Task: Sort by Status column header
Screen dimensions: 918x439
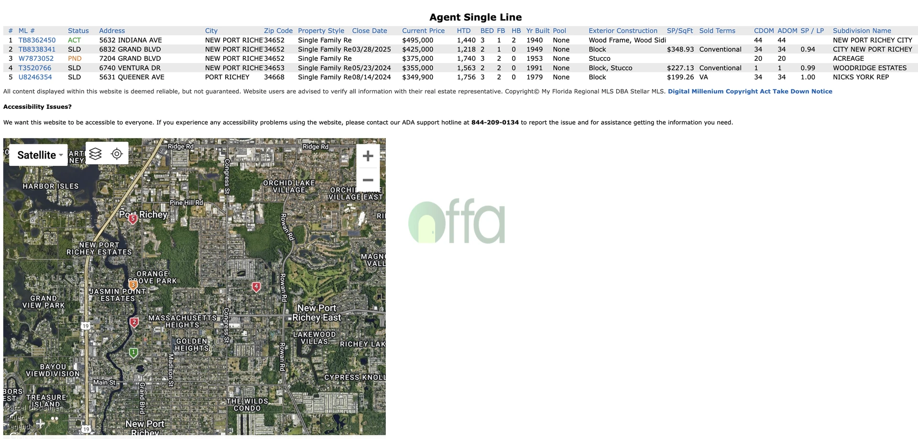Action: 78,31
